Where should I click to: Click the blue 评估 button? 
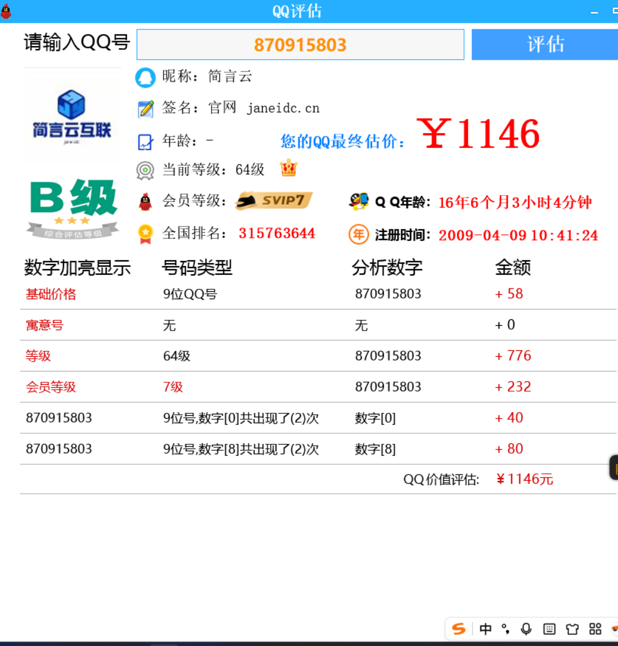[x=544, y=44]
